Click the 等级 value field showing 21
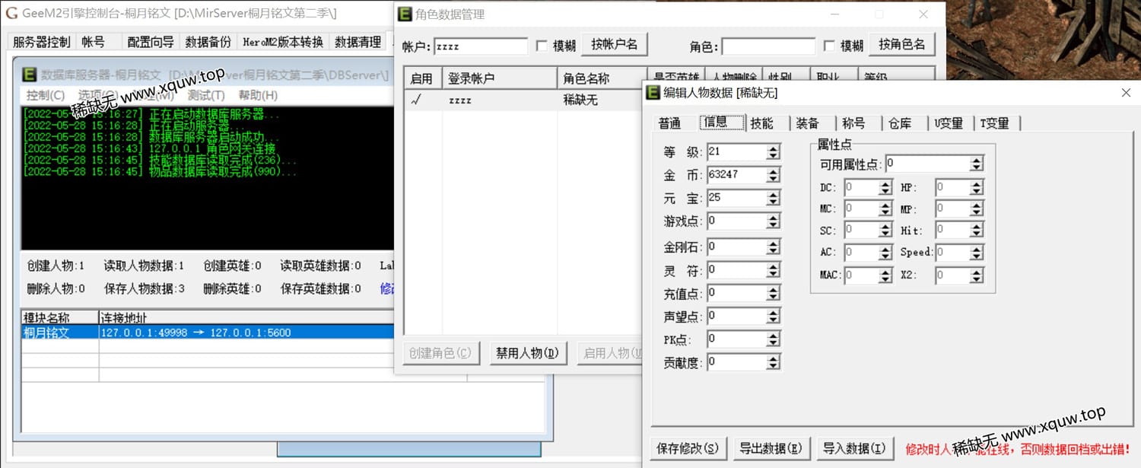Image resolution: width=1141 pixels, height=468 pixels. pyautogui.click(x=736, y=151)
